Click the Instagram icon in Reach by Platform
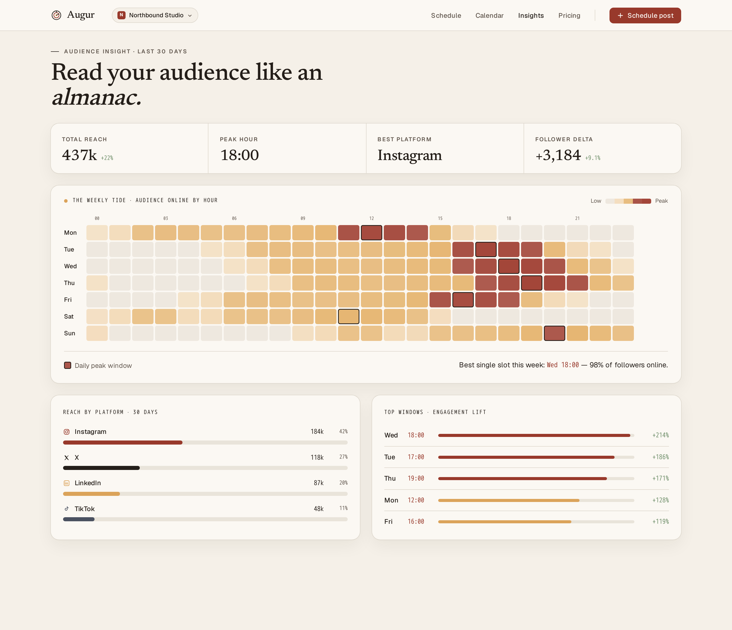732x630 pixels. tap(66, 432)
